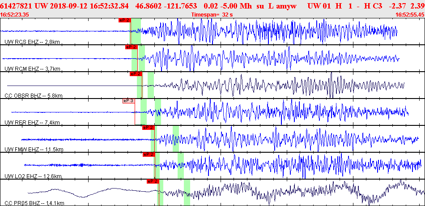
Task: Select the UW RCM EHZ 3.7km label
Action: tap(32, 69)
